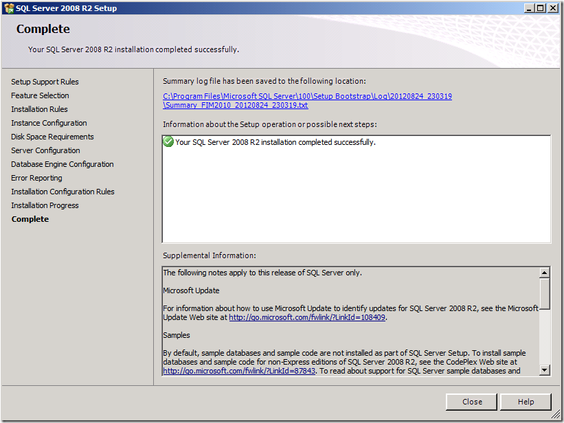Open the Microsoft Update LinkId=108409 link
The image size is (564, 423).
[307, 317]
